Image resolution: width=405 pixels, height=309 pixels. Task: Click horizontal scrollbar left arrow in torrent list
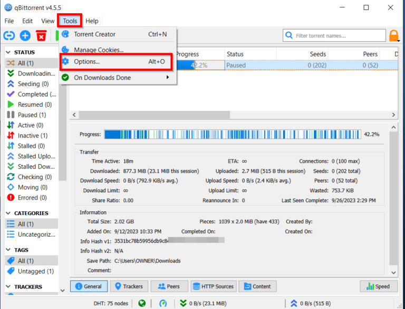[74, 115]
